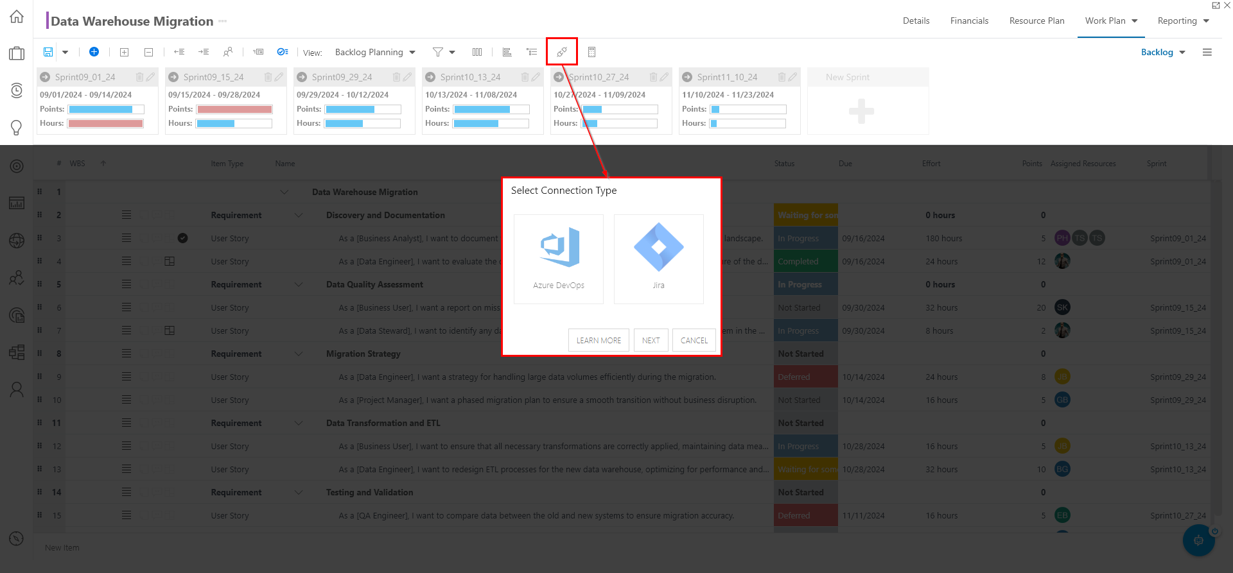Click the Sprint column header

point(1157,164)
